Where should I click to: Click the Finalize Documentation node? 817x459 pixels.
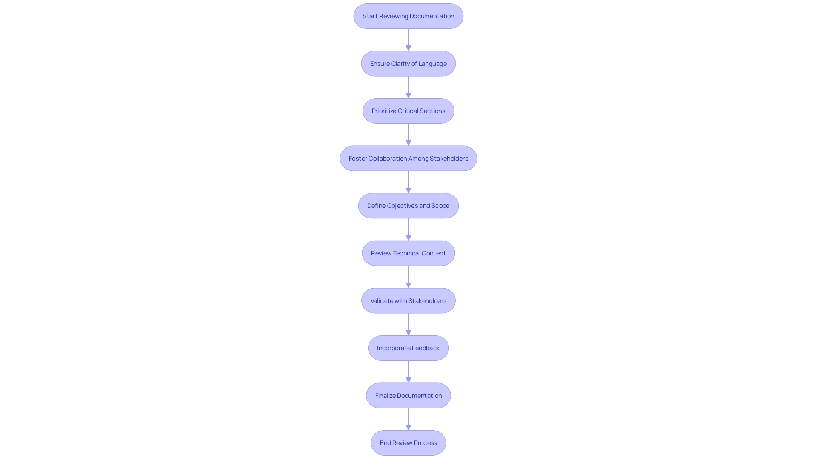click(408, 395)
